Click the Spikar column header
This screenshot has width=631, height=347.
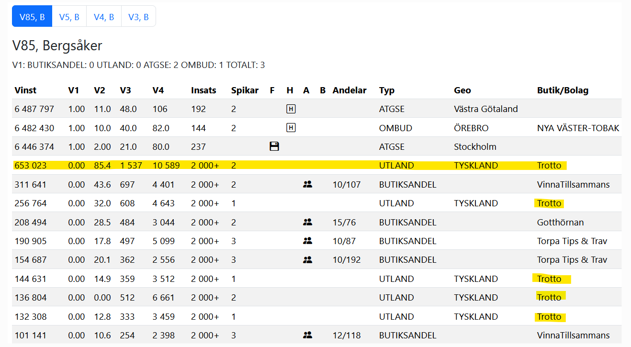245,90
